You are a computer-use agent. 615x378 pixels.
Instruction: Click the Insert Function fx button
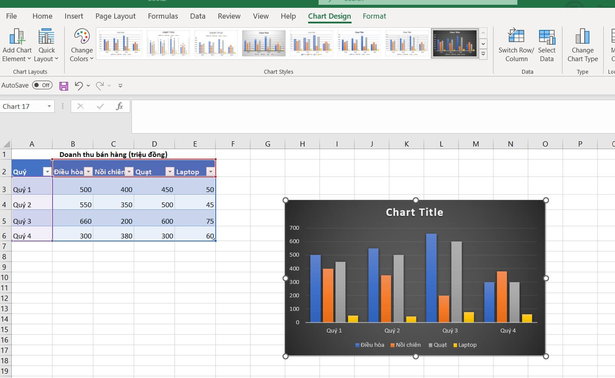click(120, 106)
